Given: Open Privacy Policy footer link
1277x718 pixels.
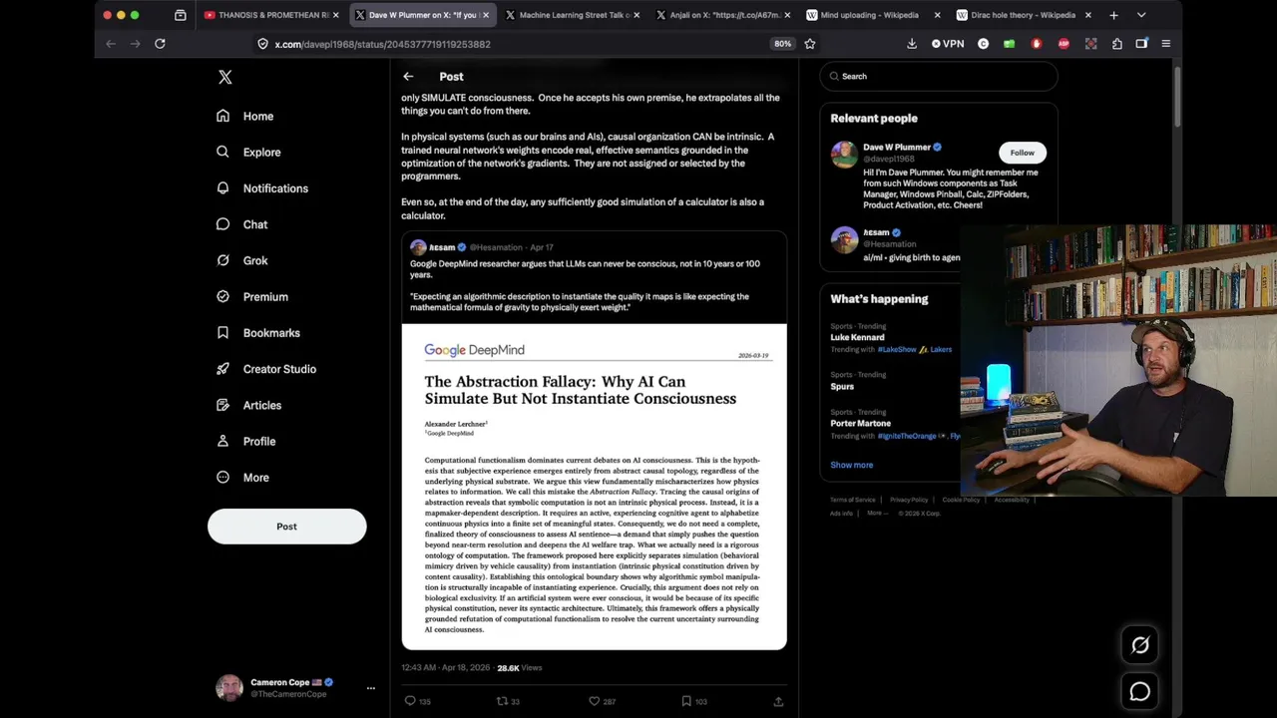Looking at the screenshot, I should point(909,500).
